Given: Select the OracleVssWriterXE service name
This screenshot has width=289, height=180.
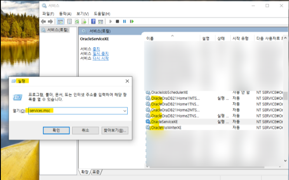Looking at the screenshot, I should [166, 128].
